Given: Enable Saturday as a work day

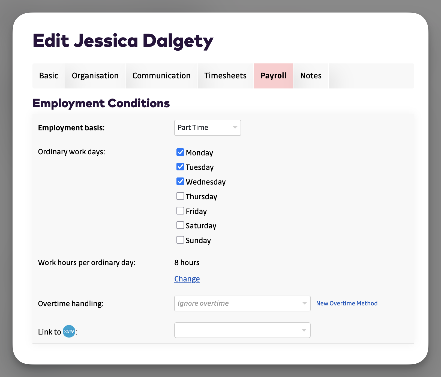Looking at the screenshot, I should [180, 225].
